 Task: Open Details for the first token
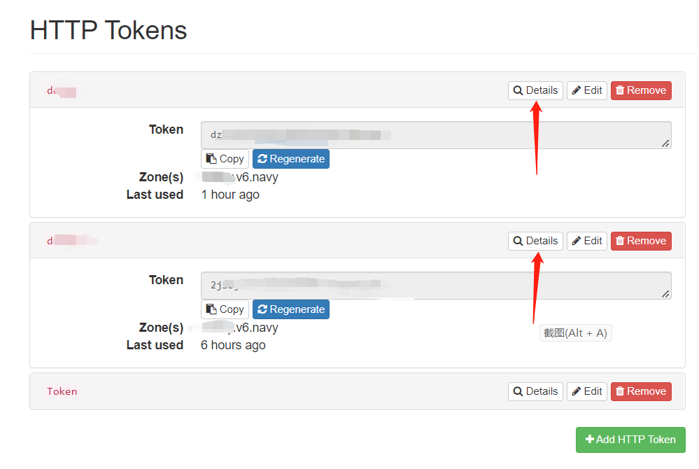tap(535, 90)
